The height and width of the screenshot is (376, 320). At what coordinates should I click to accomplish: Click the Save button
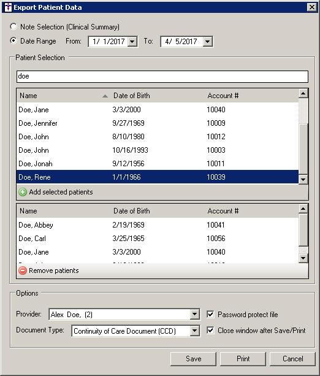tap(193, 359)
